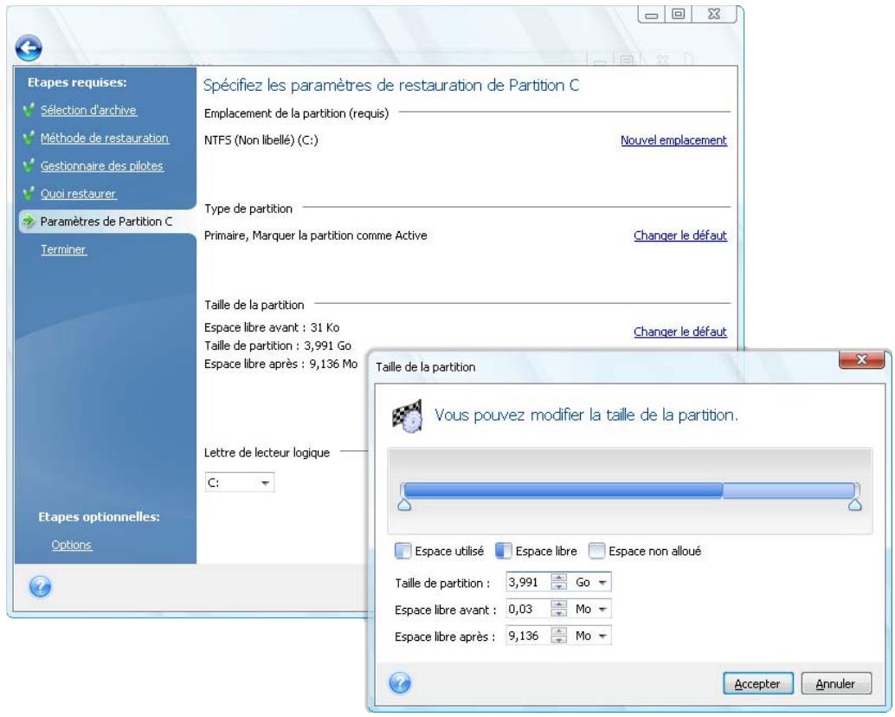Screen dimensions: 895x717
Task: Click the Annuler button
Action: tap(835, 683)
